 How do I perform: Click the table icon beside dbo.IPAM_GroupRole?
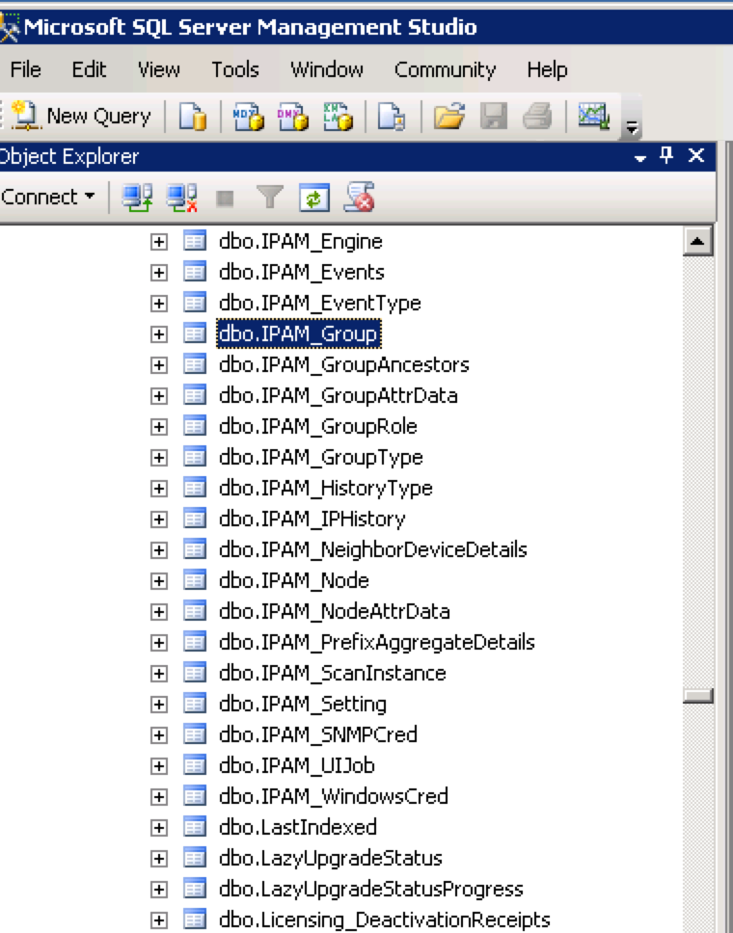195,426
